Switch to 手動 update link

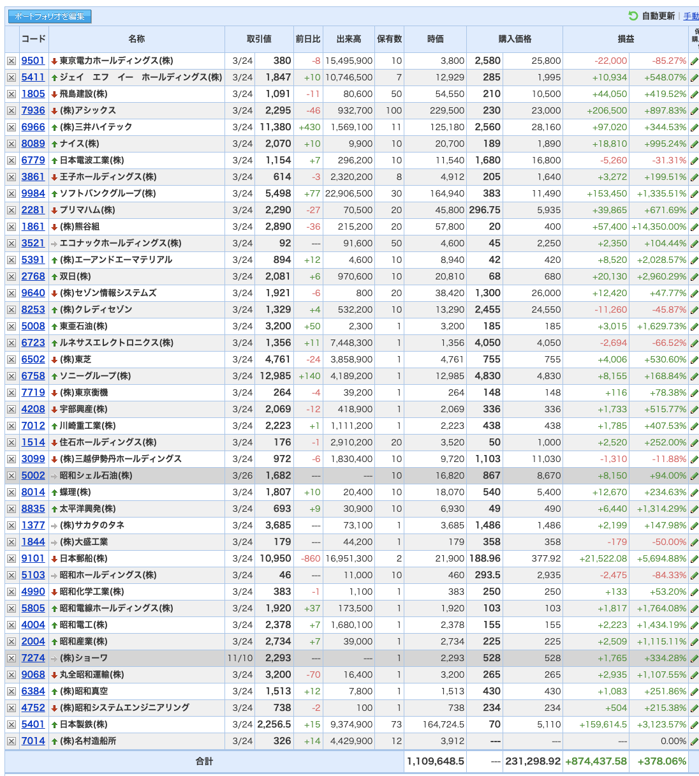pyautogui.click(x=691, y=16)
